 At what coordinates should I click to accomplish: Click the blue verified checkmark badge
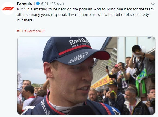(x=38, y=4)
